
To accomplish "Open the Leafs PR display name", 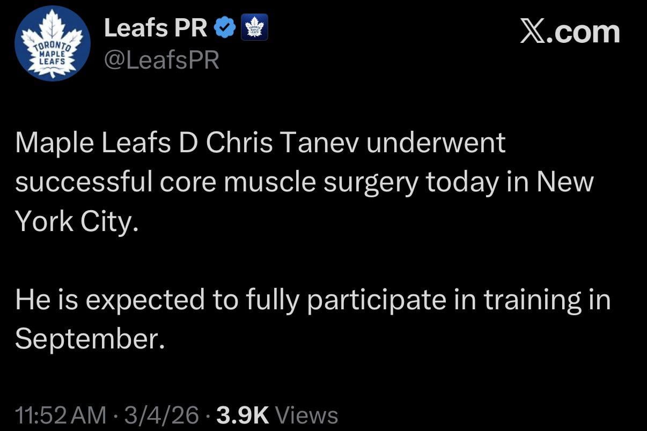I will 156,28.
